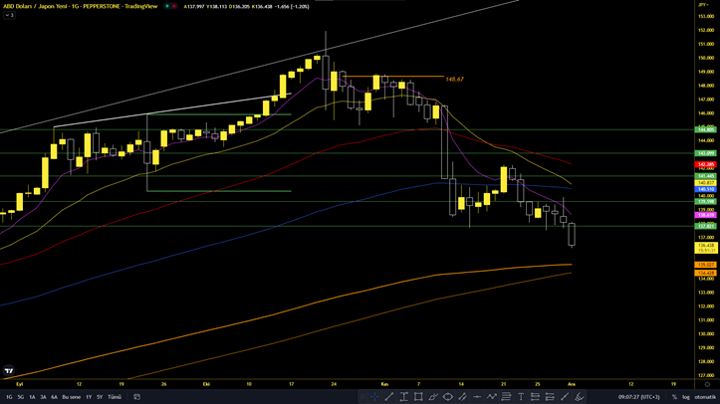
Task: Click the red 142.285 price label
Action: coord(706,164)
